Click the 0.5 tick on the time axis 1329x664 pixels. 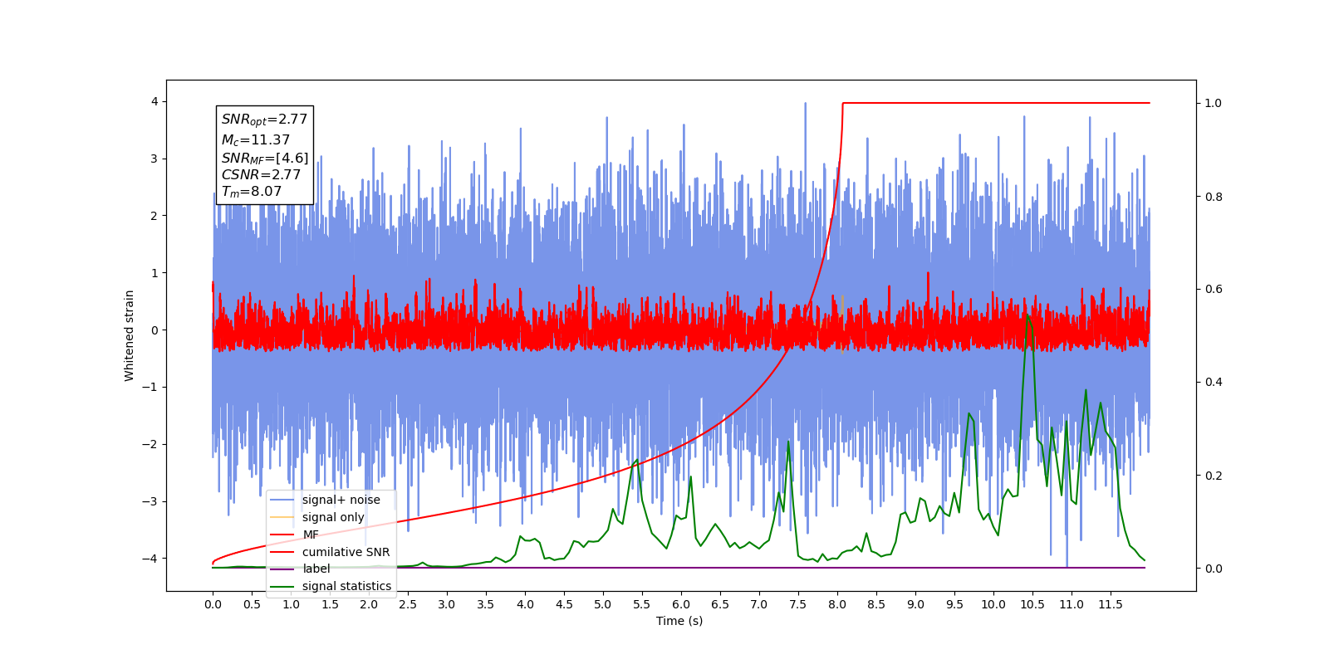click(x=252, y=604)
